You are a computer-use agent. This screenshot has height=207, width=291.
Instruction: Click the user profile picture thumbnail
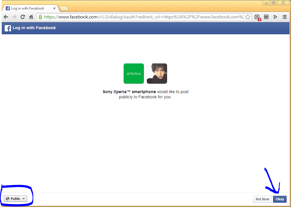[x=157, y=74]
